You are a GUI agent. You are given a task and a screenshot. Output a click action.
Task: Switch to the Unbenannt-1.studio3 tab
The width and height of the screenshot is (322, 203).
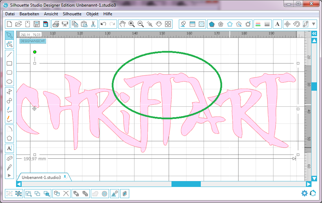click(x=41, y=177)
